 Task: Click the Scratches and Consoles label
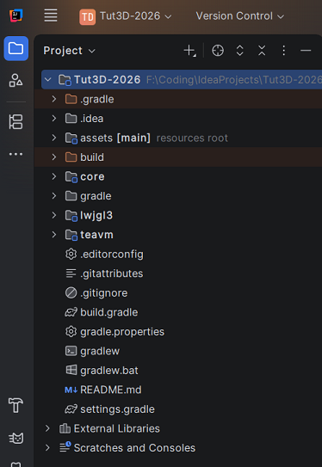134,447
